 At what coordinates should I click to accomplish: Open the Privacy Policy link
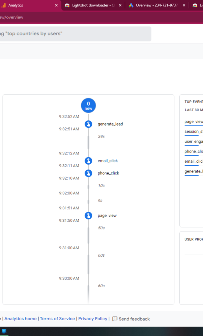pos(92,319)
